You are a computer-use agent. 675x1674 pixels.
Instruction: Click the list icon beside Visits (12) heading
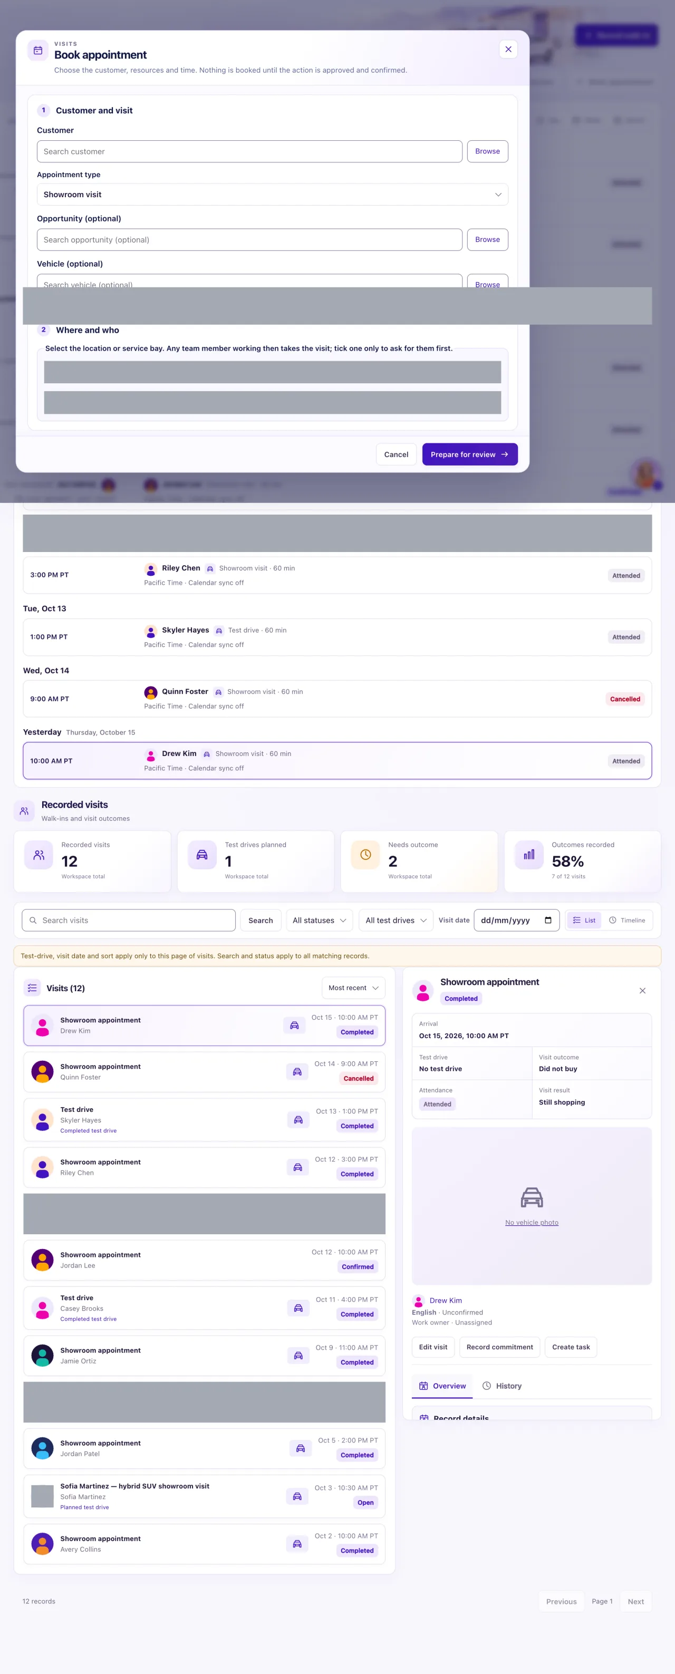[33, 988]
